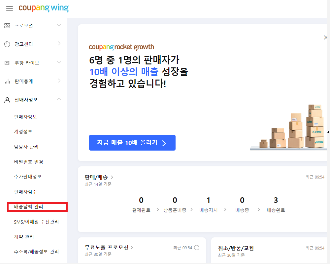Click the coupang wing logo

44,8
